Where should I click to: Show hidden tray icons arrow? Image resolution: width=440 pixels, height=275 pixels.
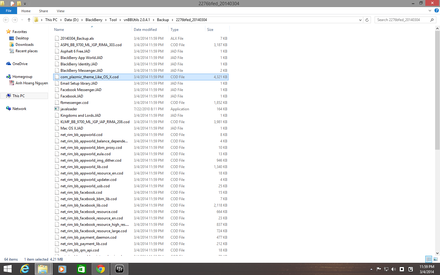pos(371,269)
